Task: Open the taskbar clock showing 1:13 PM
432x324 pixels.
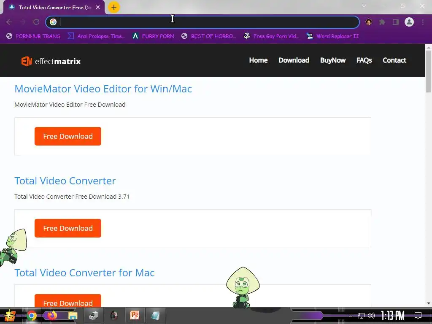Action: pyautogui.click(x=393, y=316)
